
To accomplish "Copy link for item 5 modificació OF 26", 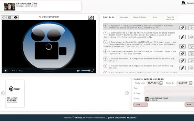I will 182,61.
